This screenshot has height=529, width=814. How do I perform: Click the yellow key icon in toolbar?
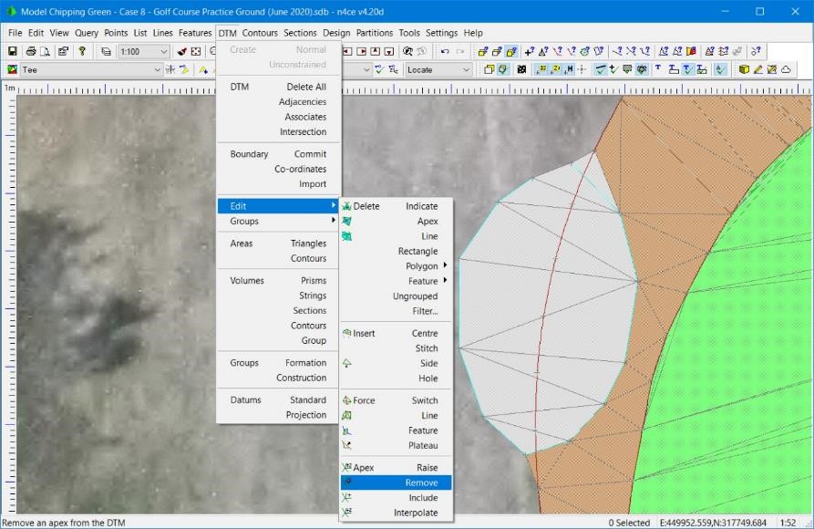(82, 51)
